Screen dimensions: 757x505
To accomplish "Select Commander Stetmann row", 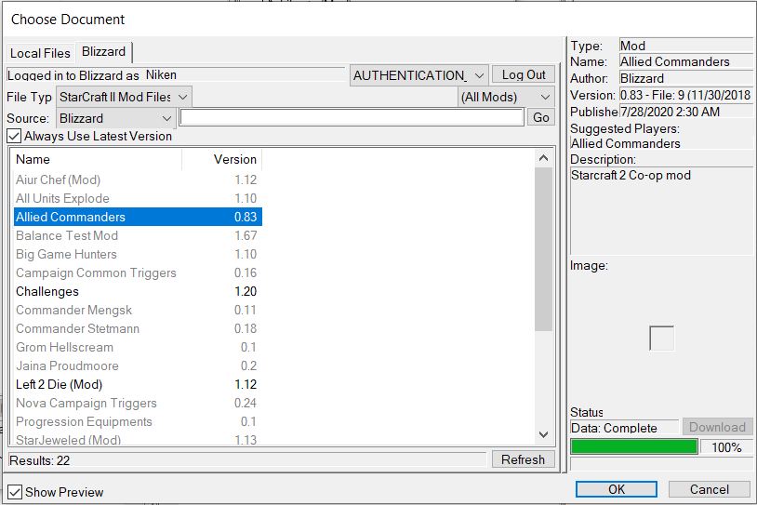I will (138, 329).
